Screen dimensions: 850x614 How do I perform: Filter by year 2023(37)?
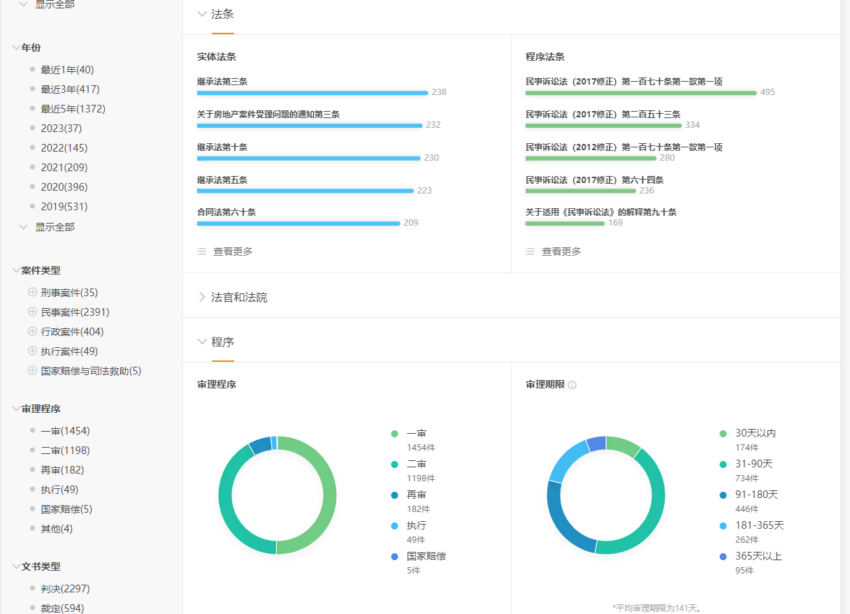click(62, 129)
